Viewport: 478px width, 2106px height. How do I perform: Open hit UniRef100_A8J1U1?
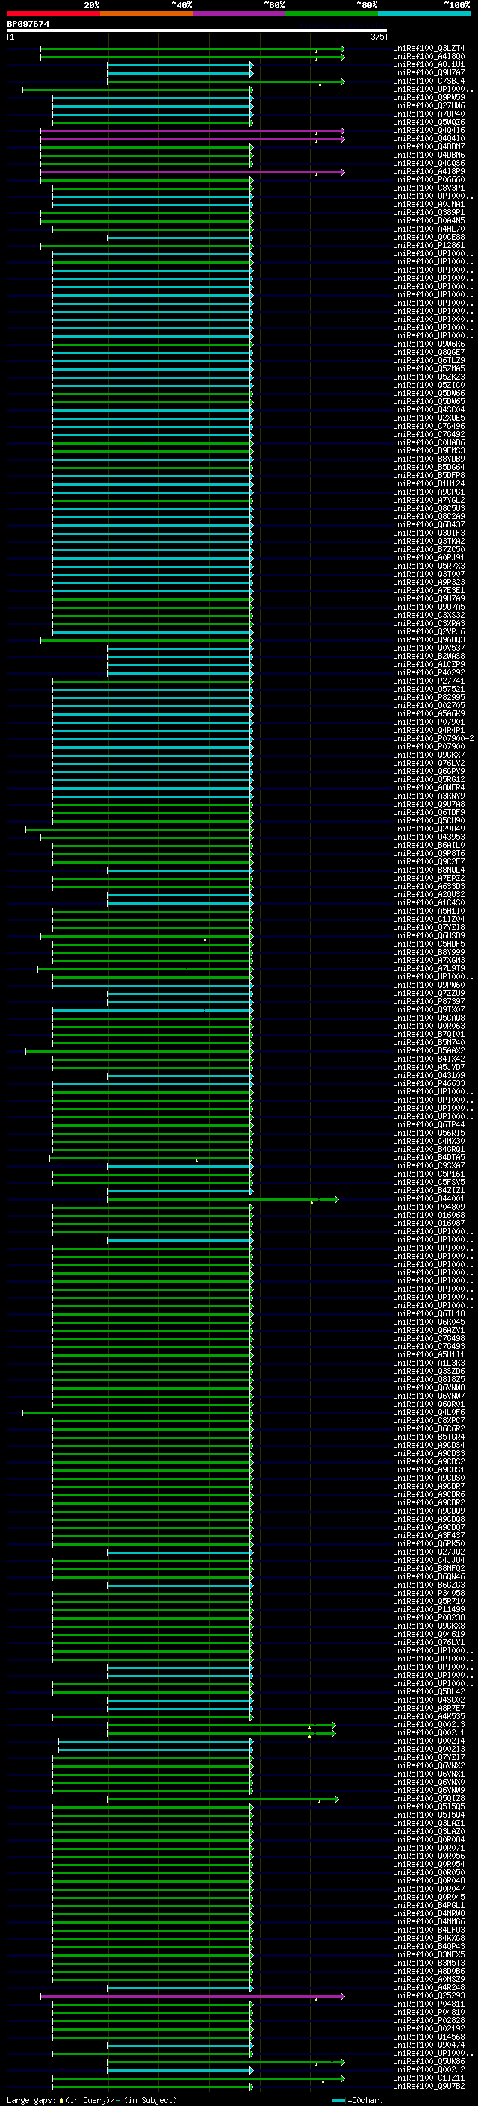(x=428, y=64)
